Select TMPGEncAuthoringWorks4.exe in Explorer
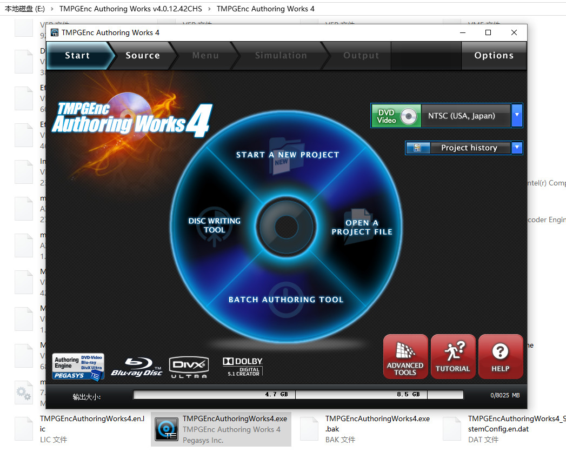The width and height of the screenshot is (566, 452). tap(221, 429)
